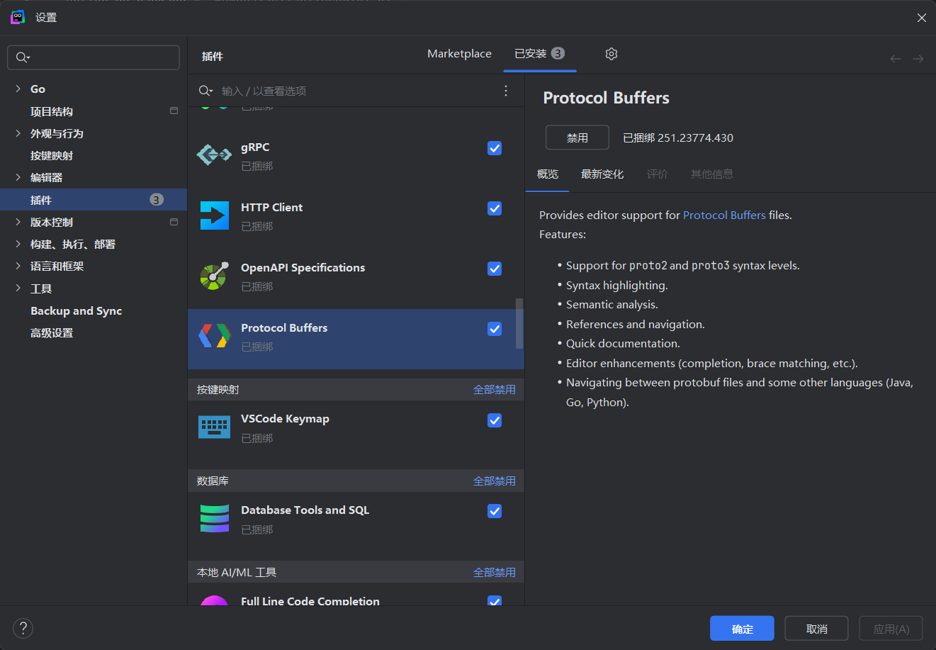Expand the 构建、执行、部署 node

(x=18, y=244)
